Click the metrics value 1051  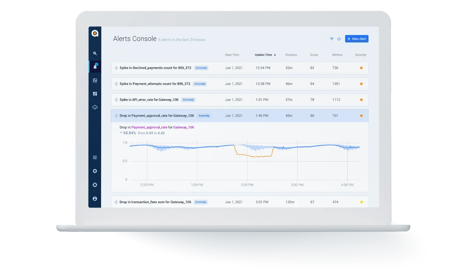(336, 84)
